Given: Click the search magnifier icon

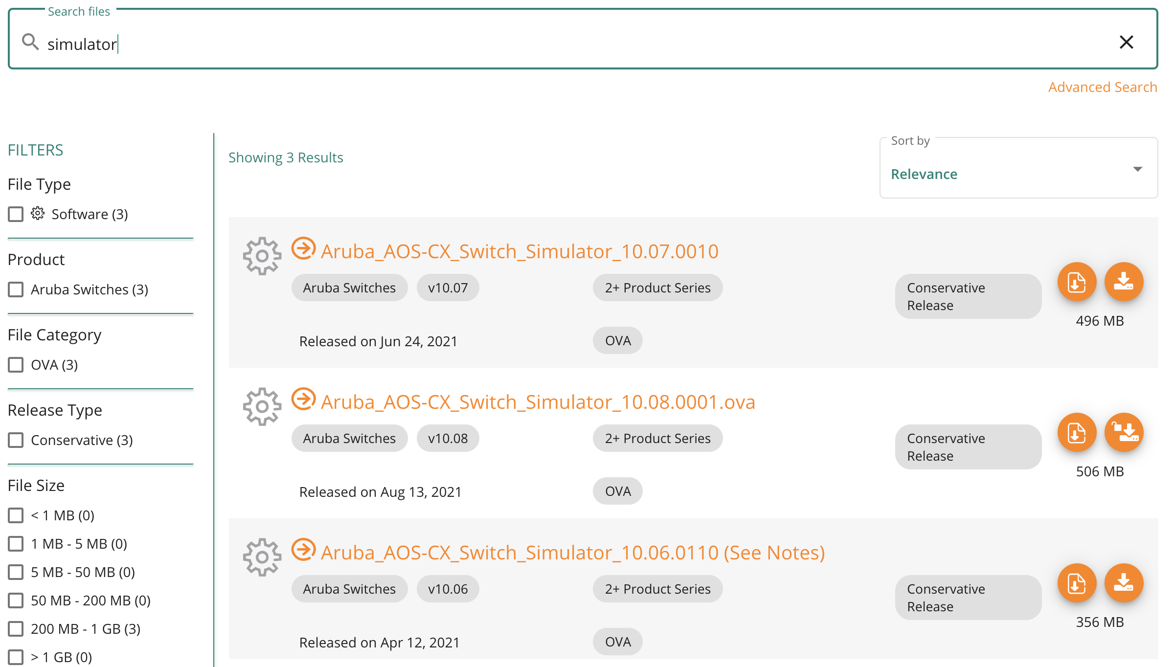Looking at the screenshot, I should click(x=30, y=43).
